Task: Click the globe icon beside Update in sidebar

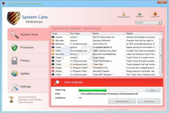Action: coord(14,74)
